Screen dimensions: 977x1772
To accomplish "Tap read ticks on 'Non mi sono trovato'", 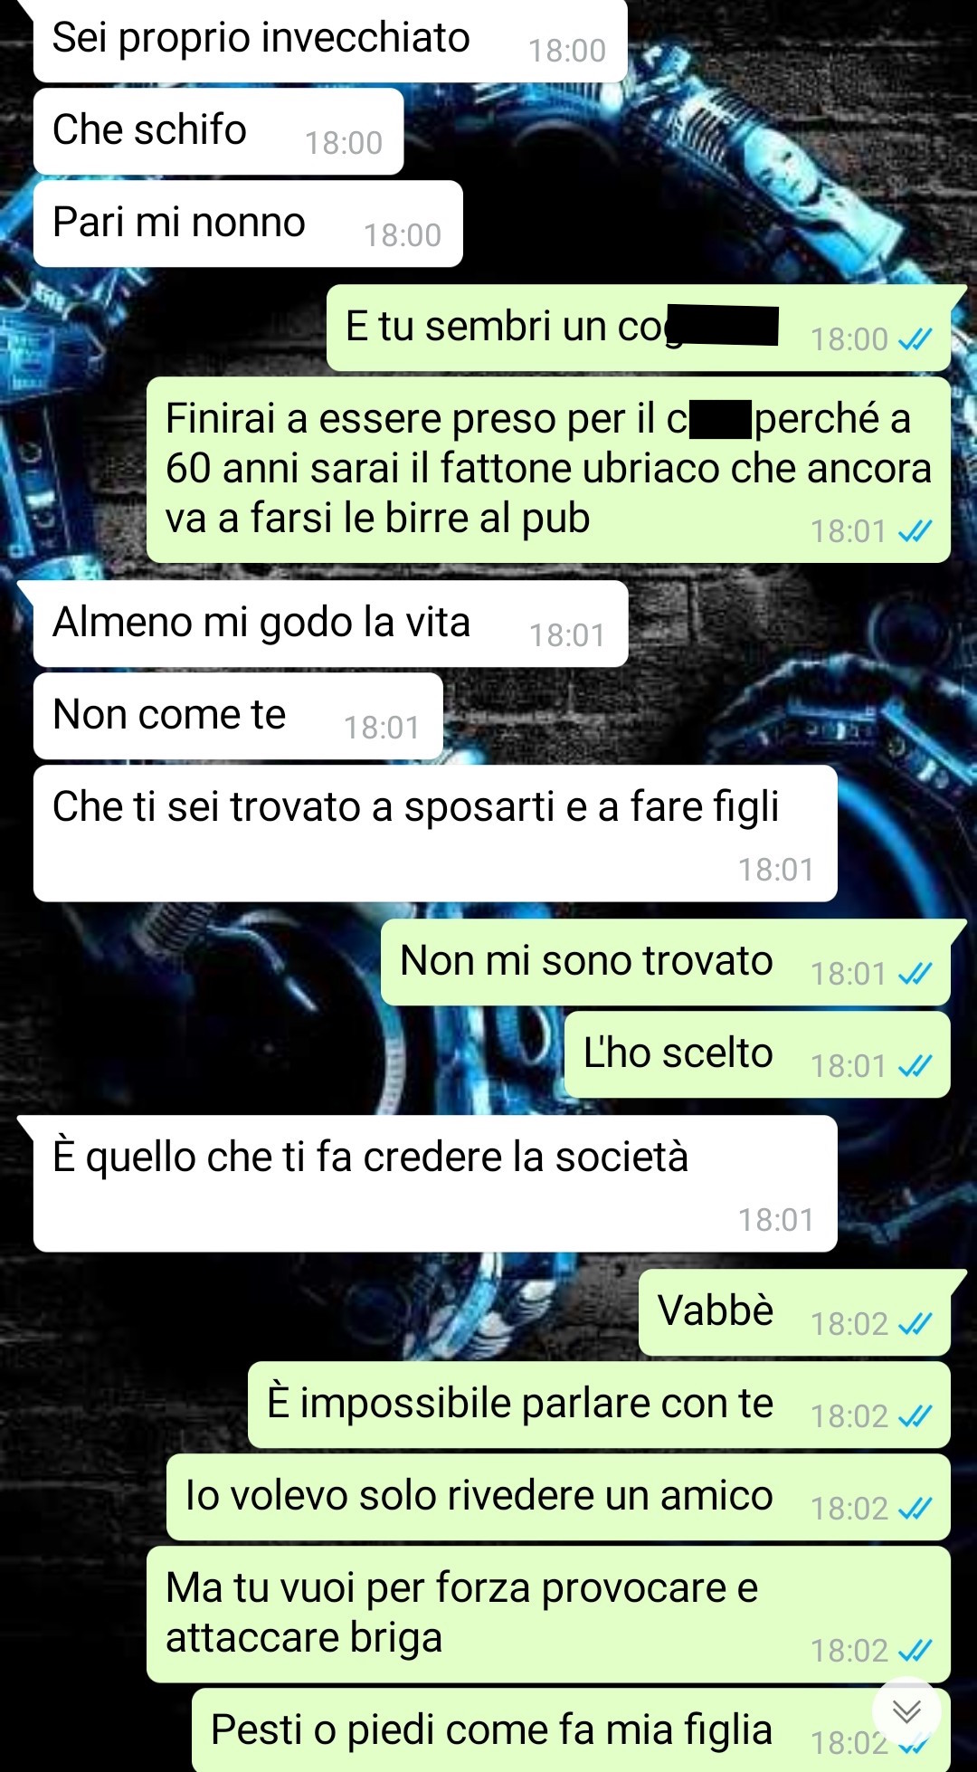I will [x=915, y=974].
